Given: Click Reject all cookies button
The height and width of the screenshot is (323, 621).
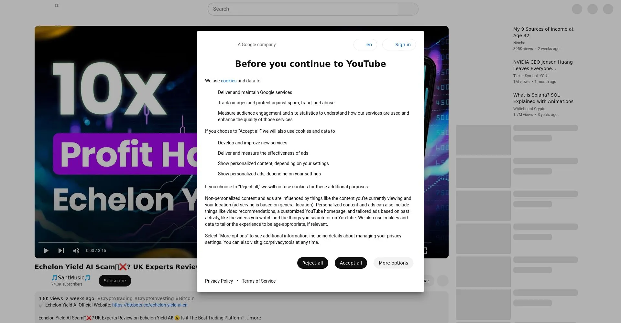Looking at the screenshot, I should coord(312,263).
